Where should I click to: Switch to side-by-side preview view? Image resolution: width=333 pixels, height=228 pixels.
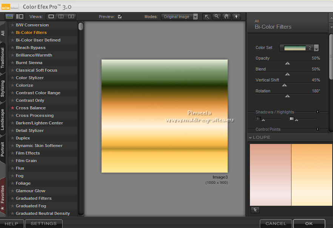pyautogui.click(x=71, y=17)
